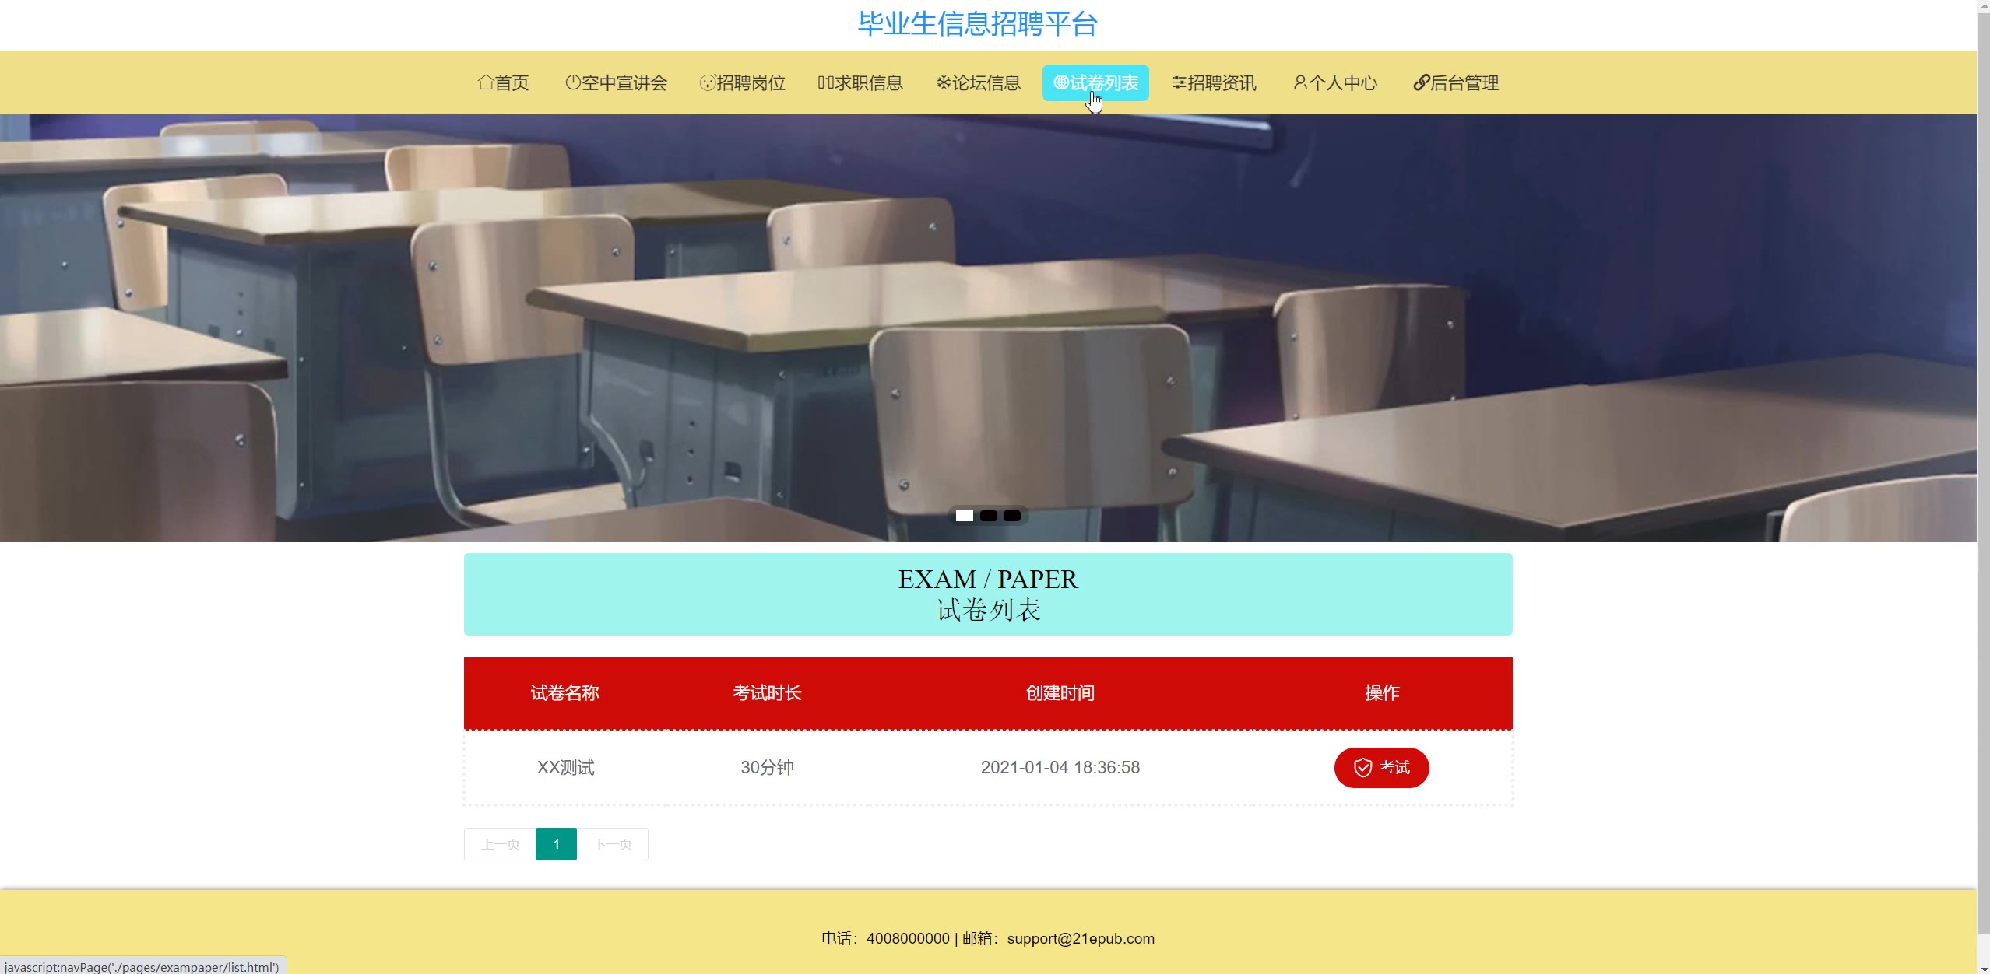The height and width of the screenshot is (974, 1990).
Task: Select 求职信息 navigation item
Action: [x=860, y=82]
